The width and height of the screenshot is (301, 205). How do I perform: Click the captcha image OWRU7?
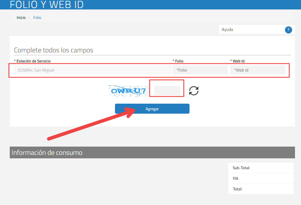tap(128, 91)
